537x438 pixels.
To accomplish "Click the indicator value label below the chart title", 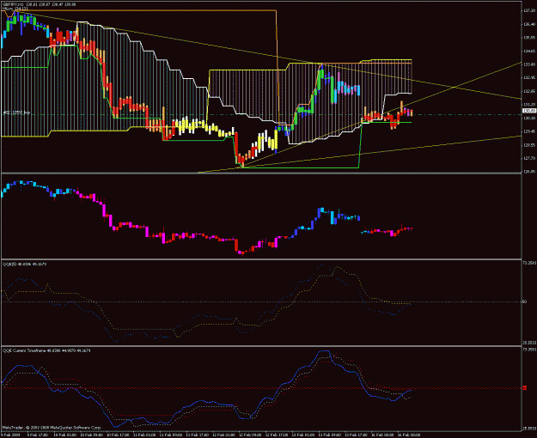I will (15, 9).
